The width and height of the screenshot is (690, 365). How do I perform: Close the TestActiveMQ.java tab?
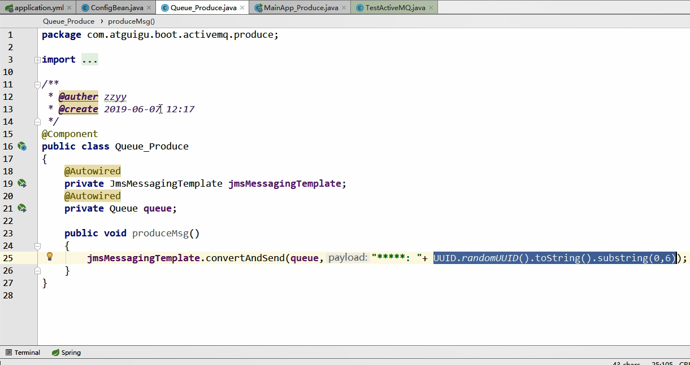point(431,8)
